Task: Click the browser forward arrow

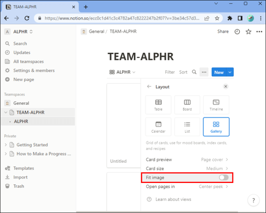Action: click(x=17, y=18)
